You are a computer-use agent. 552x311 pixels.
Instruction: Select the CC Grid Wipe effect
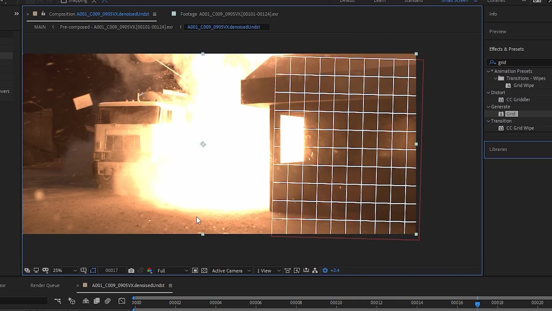tap(520, 128)
